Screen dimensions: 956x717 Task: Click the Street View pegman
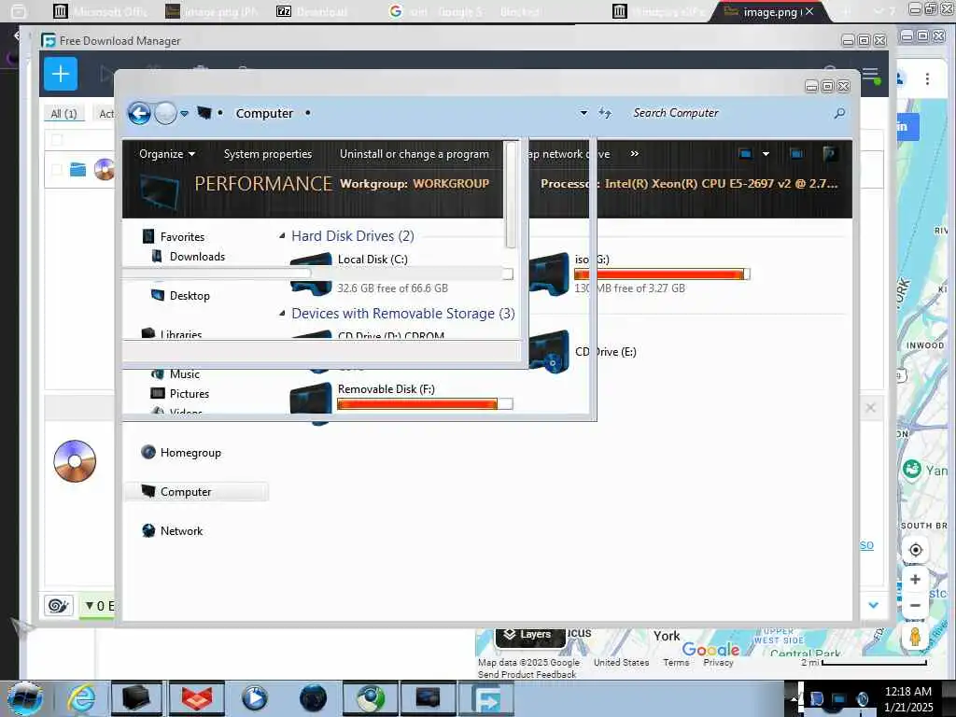(x=915, y=637)
